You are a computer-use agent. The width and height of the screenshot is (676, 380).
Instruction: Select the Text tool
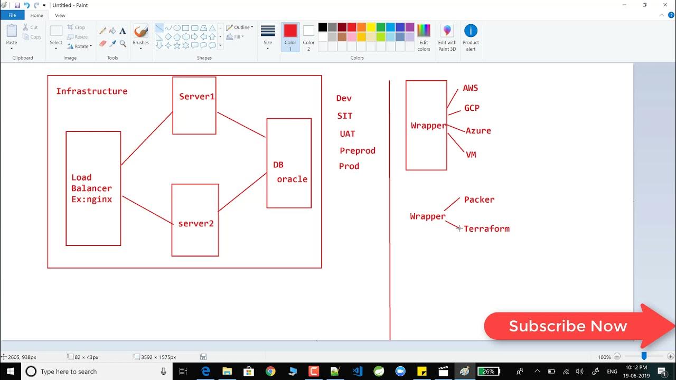coord(123,31)
